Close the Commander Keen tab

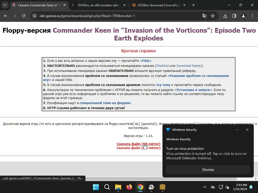64,5
